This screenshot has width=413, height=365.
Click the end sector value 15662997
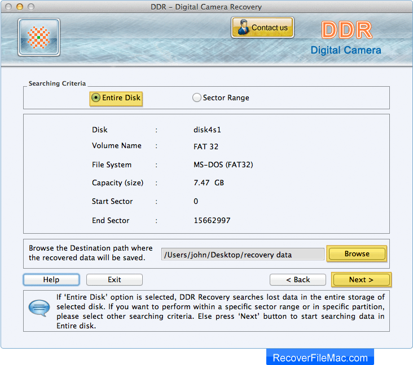212,220
